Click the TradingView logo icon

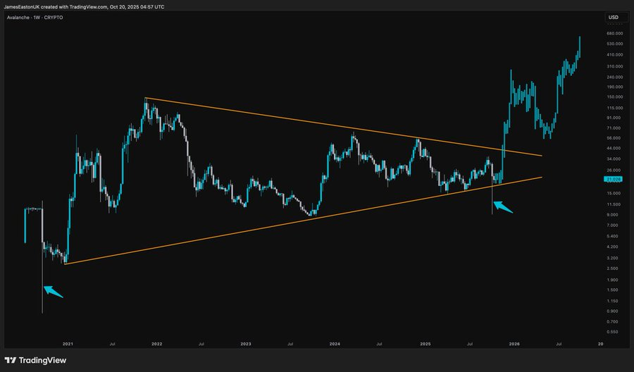11,359
